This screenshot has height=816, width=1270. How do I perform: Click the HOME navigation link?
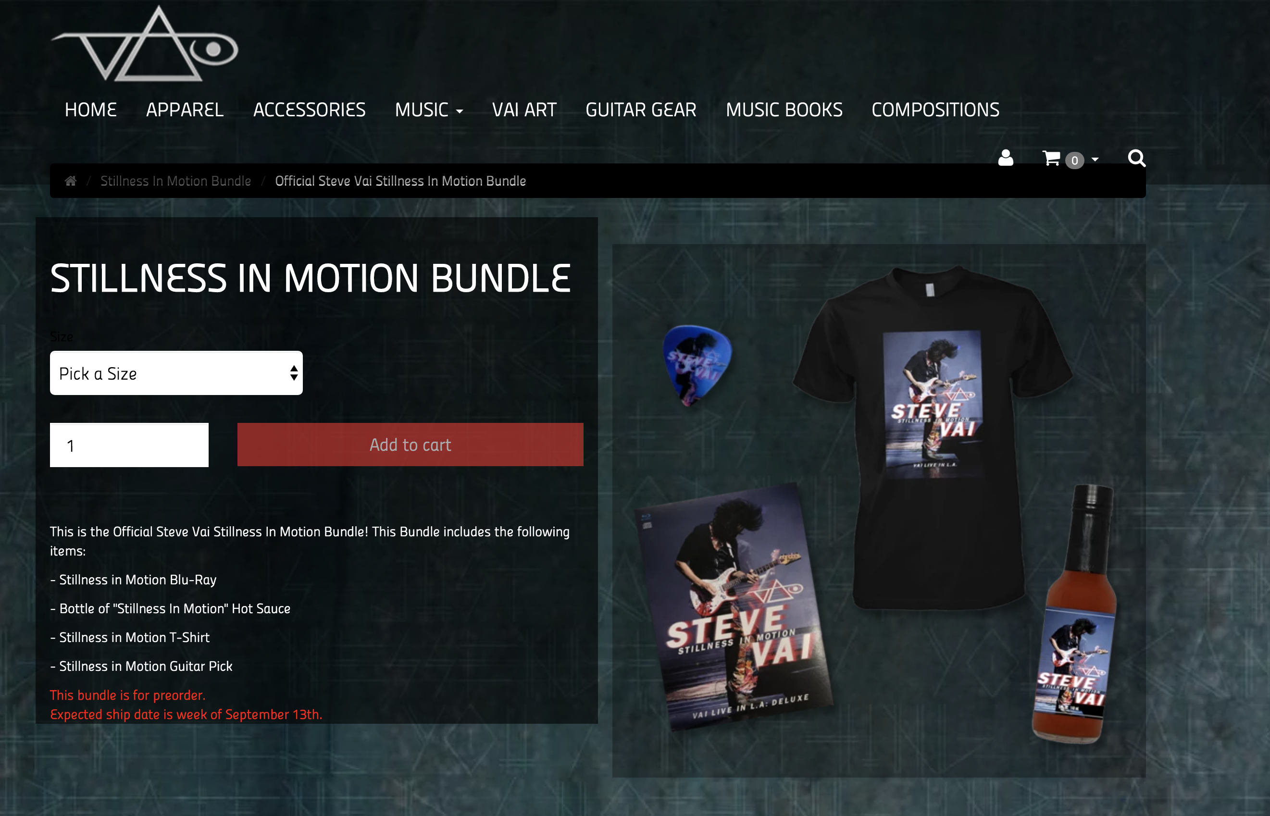[91, 110]
